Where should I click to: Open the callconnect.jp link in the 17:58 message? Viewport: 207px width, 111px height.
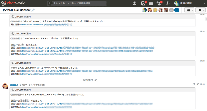pos(46,74)
